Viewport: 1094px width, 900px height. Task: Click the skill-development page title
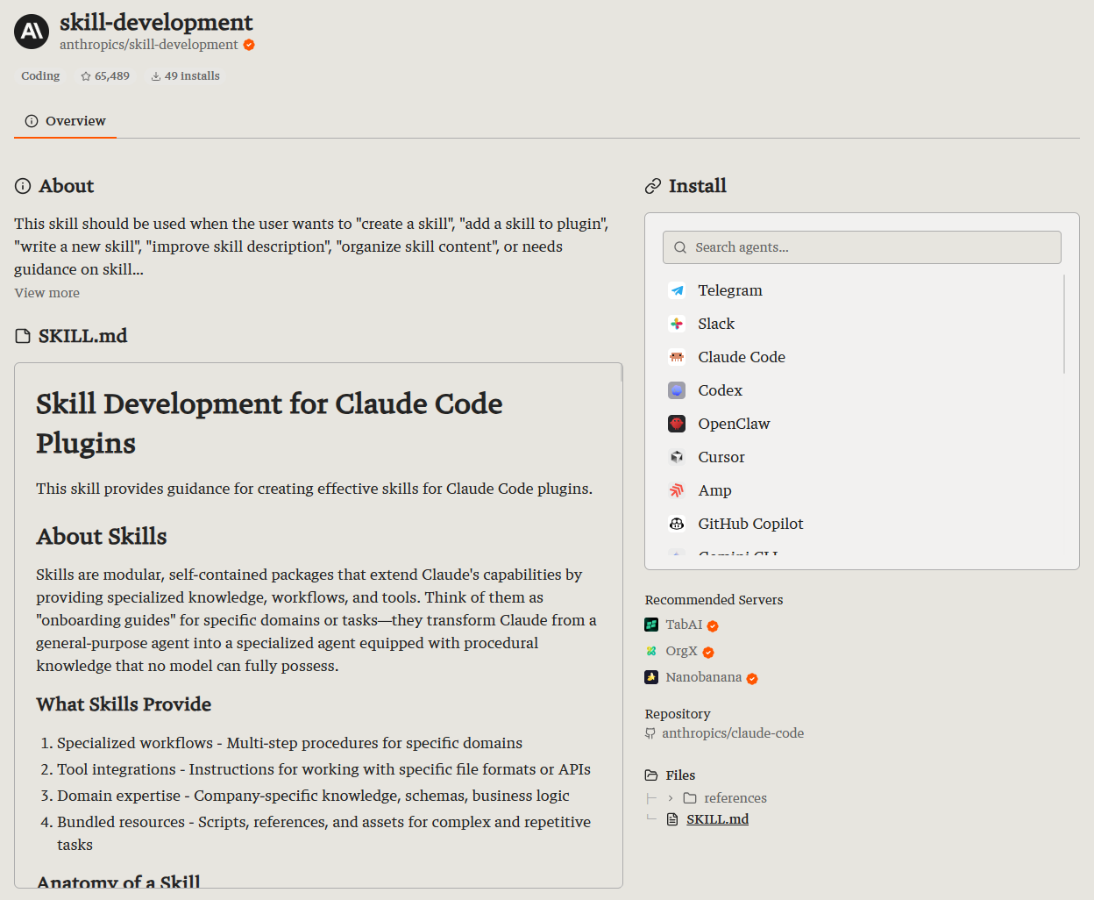156,22
